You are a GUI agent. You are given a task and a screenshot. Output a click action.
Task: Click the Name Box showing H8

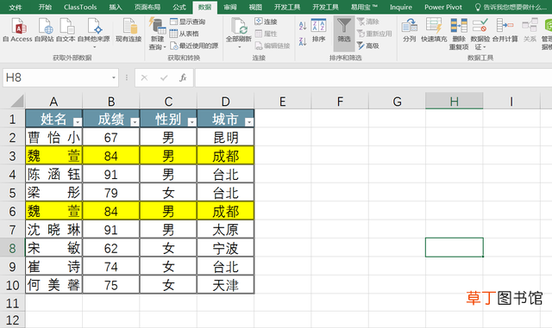[56, 77]
